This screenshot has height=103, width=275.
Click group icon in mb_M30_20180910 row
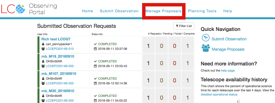(x=43, y=100)
